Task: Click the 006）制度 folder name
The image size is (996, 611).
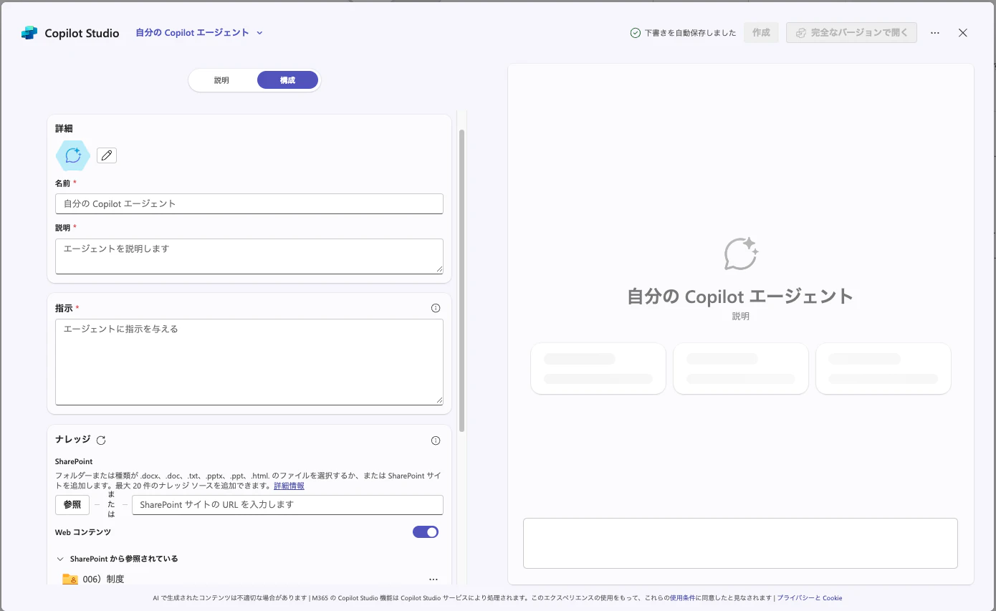Action: pos(103,579)
